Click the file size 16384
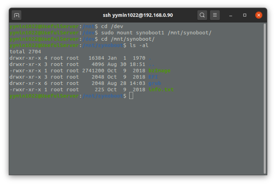The height and width of the screenshot is (185, 276). tap(96, 58)
